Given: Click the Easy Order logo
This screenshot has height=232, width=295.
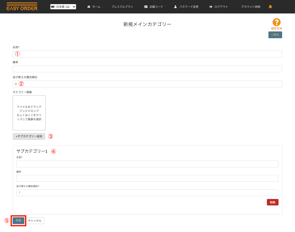Looking at the screenshot, I should coord(22,7).
